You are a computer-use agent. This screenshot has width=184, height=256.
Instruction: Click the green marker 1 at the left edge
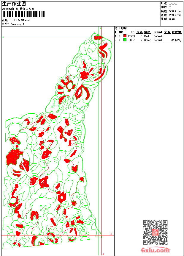3,37
